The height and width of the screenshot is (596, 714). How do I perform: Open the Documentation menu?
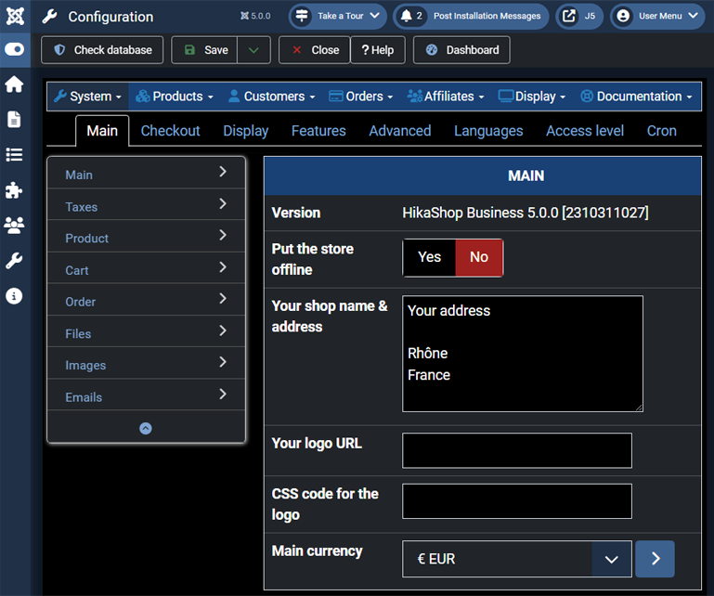click(636, 97)
